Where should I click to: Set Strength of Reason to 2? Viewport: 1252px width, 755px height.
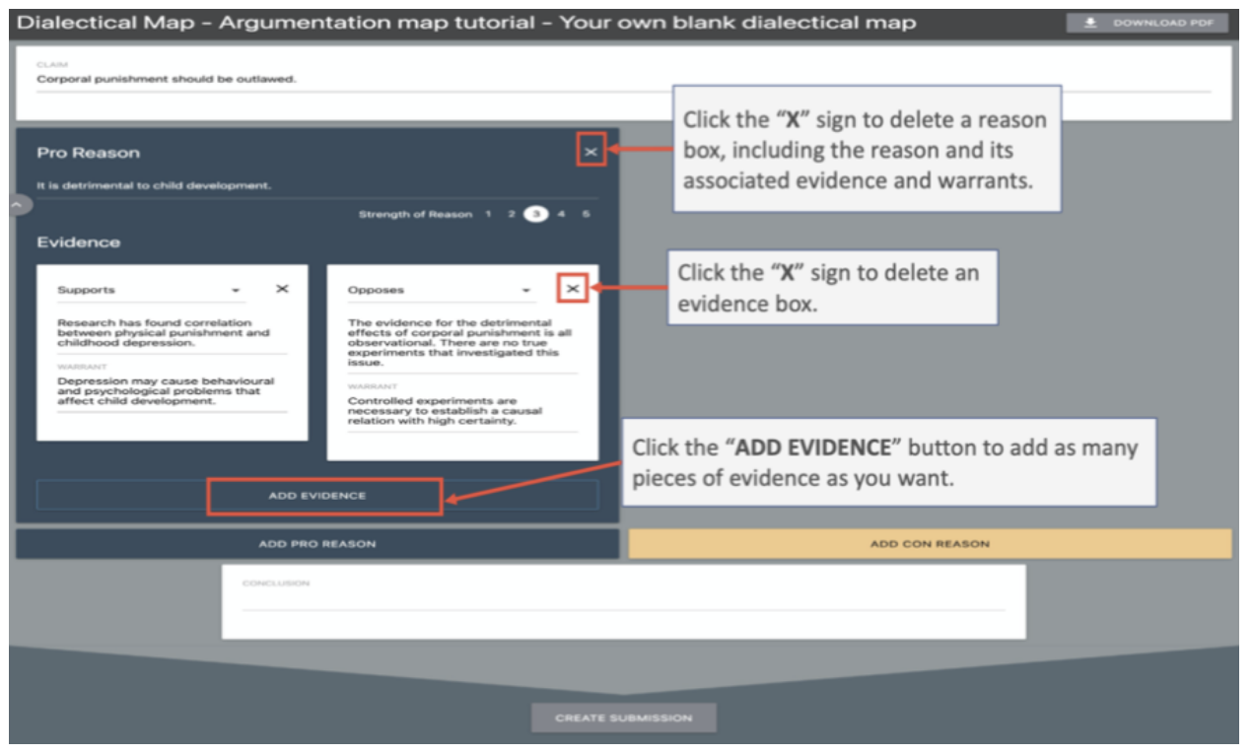(x=512, y=214)
